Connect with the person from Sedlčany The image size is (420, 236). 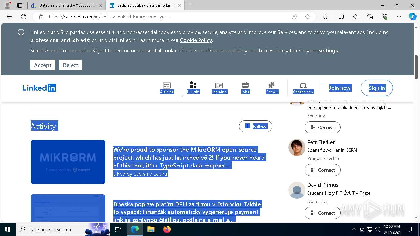[x=323, y=128]
